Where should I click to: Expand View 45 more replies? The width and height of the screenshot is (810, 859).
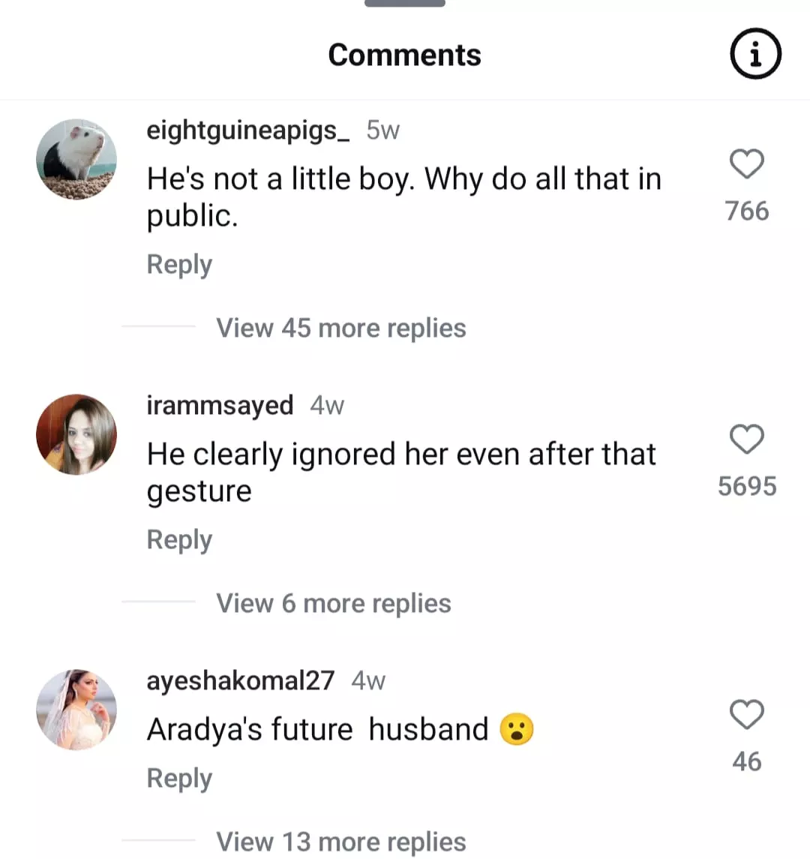coord(341,328)
